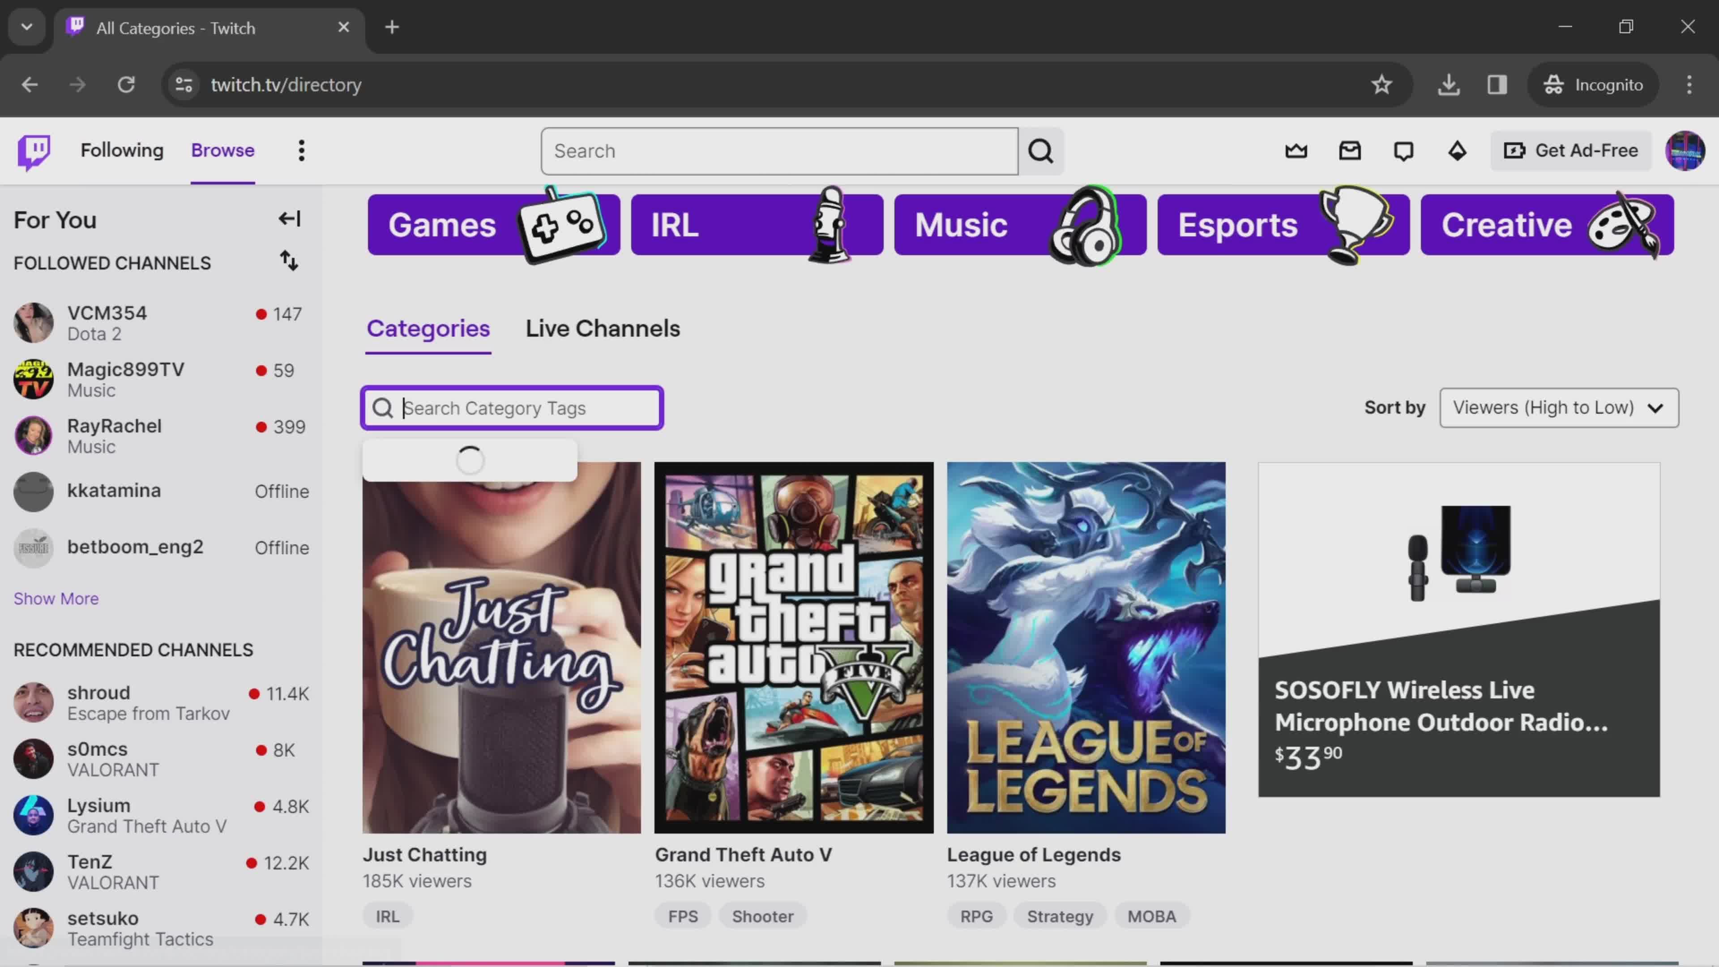The image size is (1719, 967).
Task: Open League of Legends cover thumbnail
Action: click(1086, 648)
